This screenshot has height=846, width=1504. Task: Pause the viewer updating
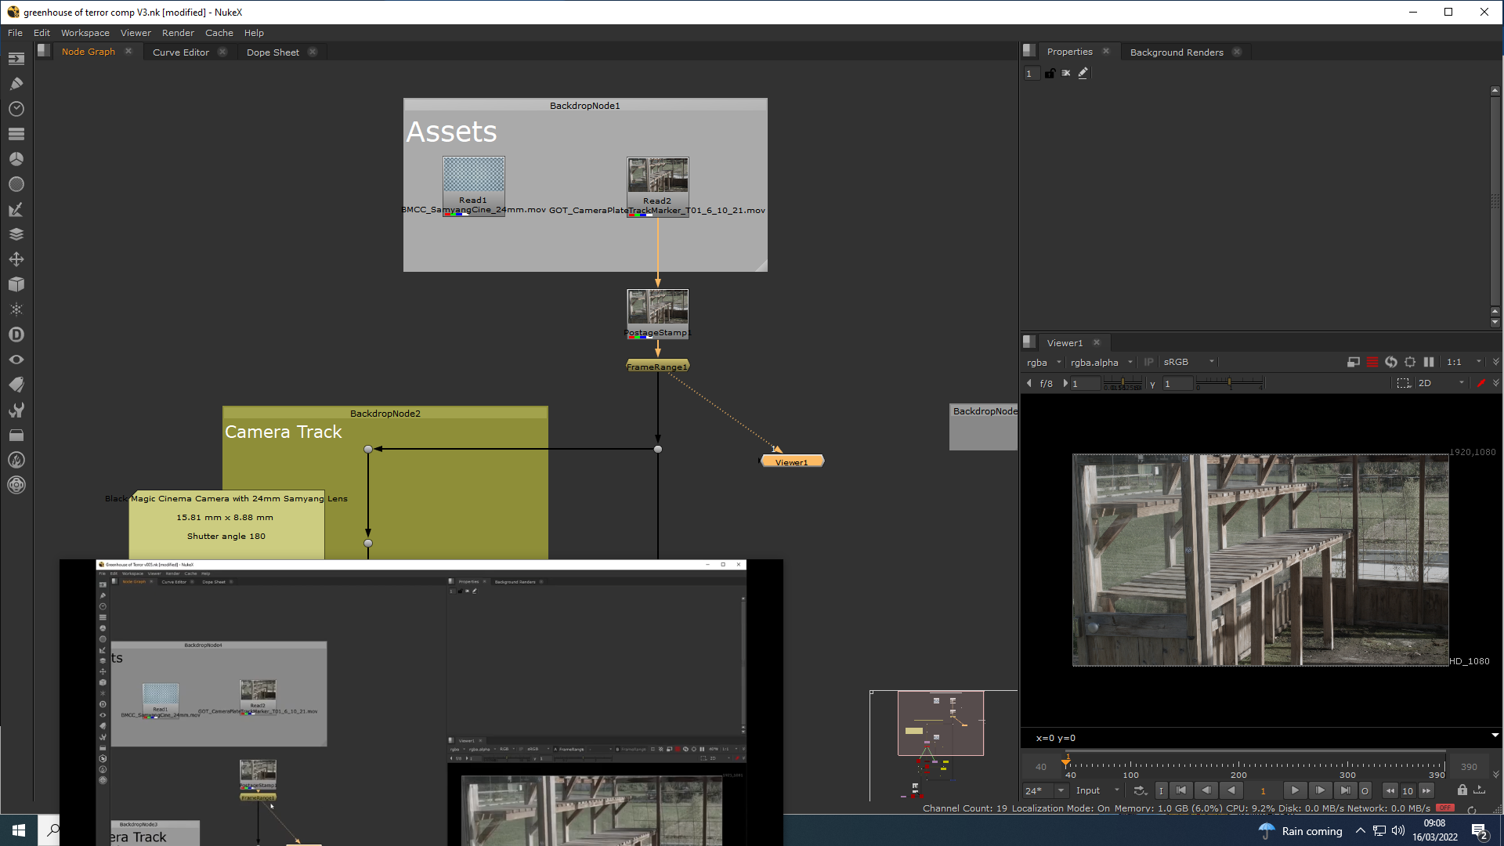(x=1429, y=362)
